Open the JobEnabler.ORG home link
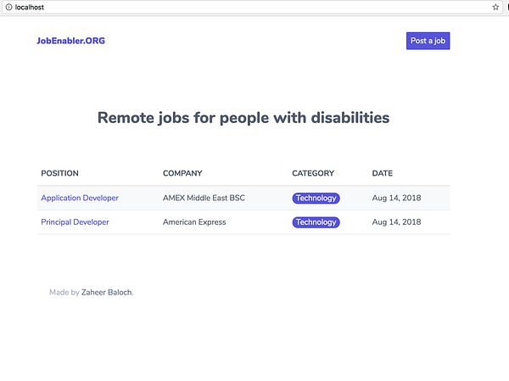This screenshot has width=509, height=381. point(70,41)
